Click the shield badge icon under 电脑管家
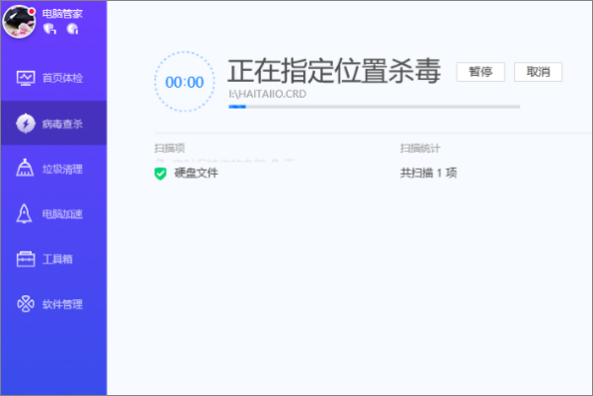Screen dimensions: 593x396 pos(49,29)
